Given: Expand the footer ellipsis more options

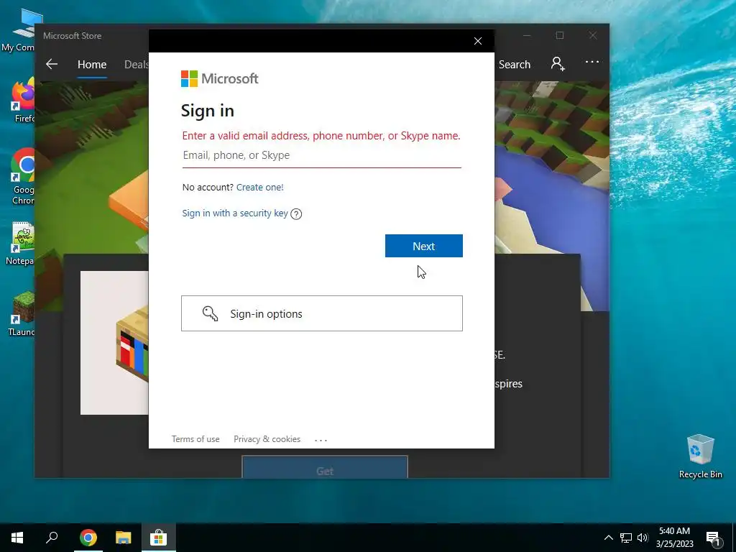Looking at the screenshot, I should click(x=321, y=441).
